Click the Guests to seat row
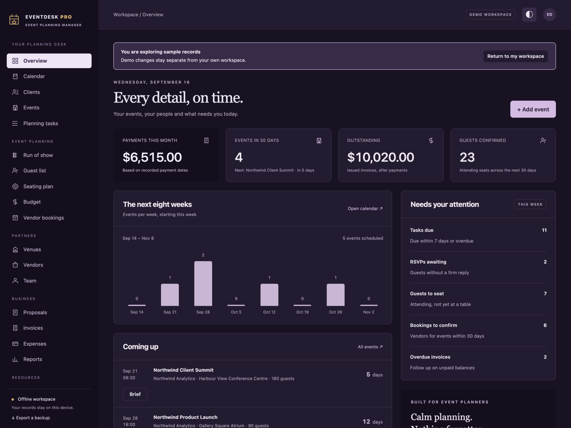The height and width of the screenshot is (428, 571). (478, 299)
